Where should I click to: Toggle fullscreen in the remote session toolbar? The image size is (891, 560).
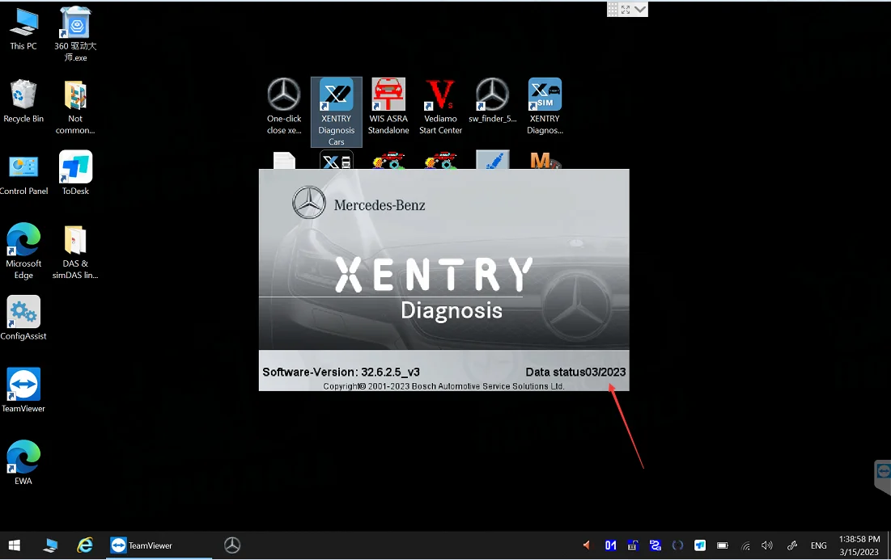626,9
